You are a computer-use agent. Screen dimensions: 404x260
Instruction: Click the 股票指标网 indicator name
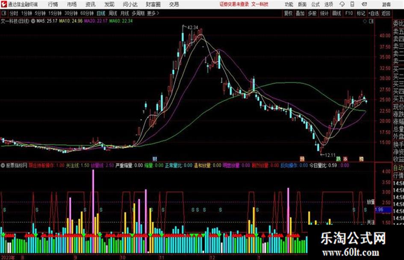(17, 165)
